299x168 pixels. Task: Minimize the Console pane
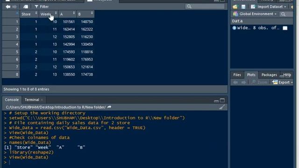coord(216,101)
